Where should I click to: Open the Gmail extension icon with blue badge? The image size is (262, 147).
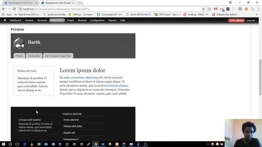click(222, 9)
